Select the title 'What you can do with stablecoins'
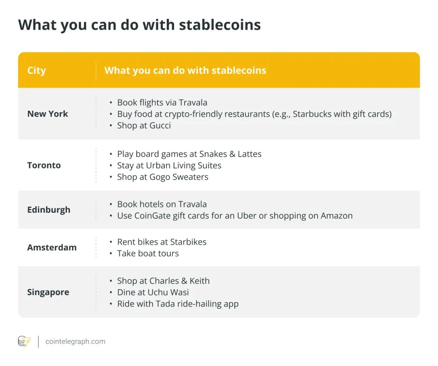Viewport: 438px width, 366px height. pyautogui.click(x=140, y=25)
